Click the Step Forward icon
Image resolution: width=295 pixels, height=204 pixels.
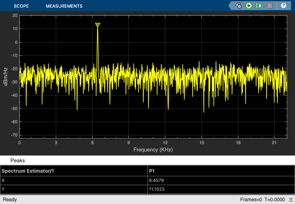[x=259, y=6]
